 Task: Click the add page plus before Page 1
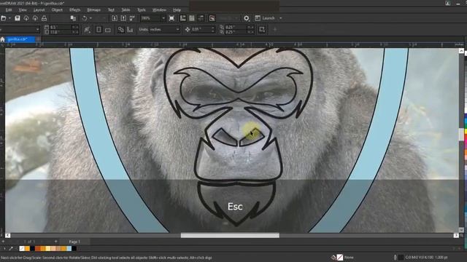tap(55, 242)
